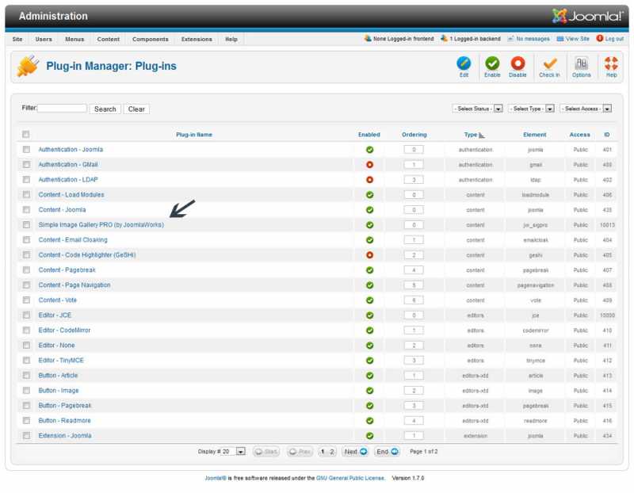Click the Log out icon link
634x493 pixels.
[610, 38]
